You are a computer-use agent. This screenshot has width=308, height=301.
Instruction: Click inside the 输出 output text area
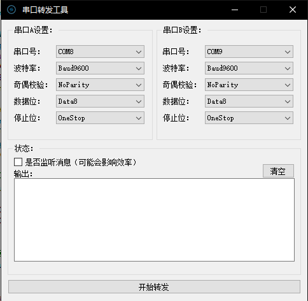pos(154,220)
